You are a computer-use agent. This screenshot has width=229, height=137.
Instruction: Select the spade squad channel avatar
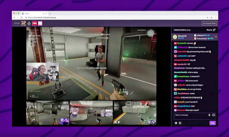pos(29,23)
